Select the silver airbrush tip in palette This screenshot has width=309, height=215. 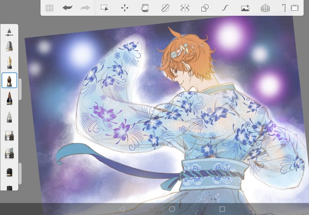[x=9, y=46]
